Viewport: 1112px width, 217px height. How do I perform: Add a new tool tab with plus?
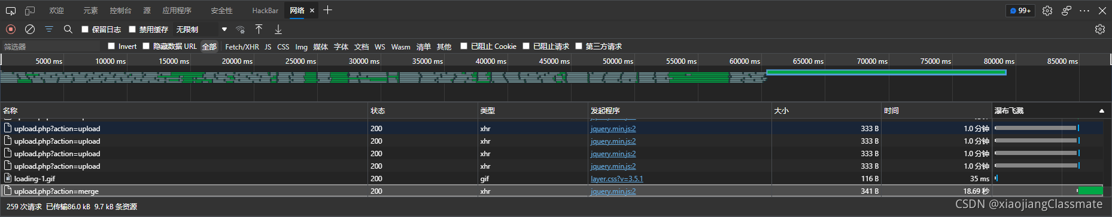327,10
